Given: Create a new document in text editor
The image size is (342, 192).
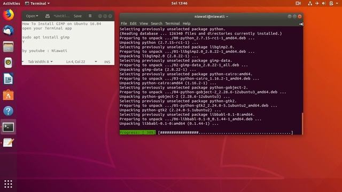Looking at the screenshot, I should (x=48, y=16).
